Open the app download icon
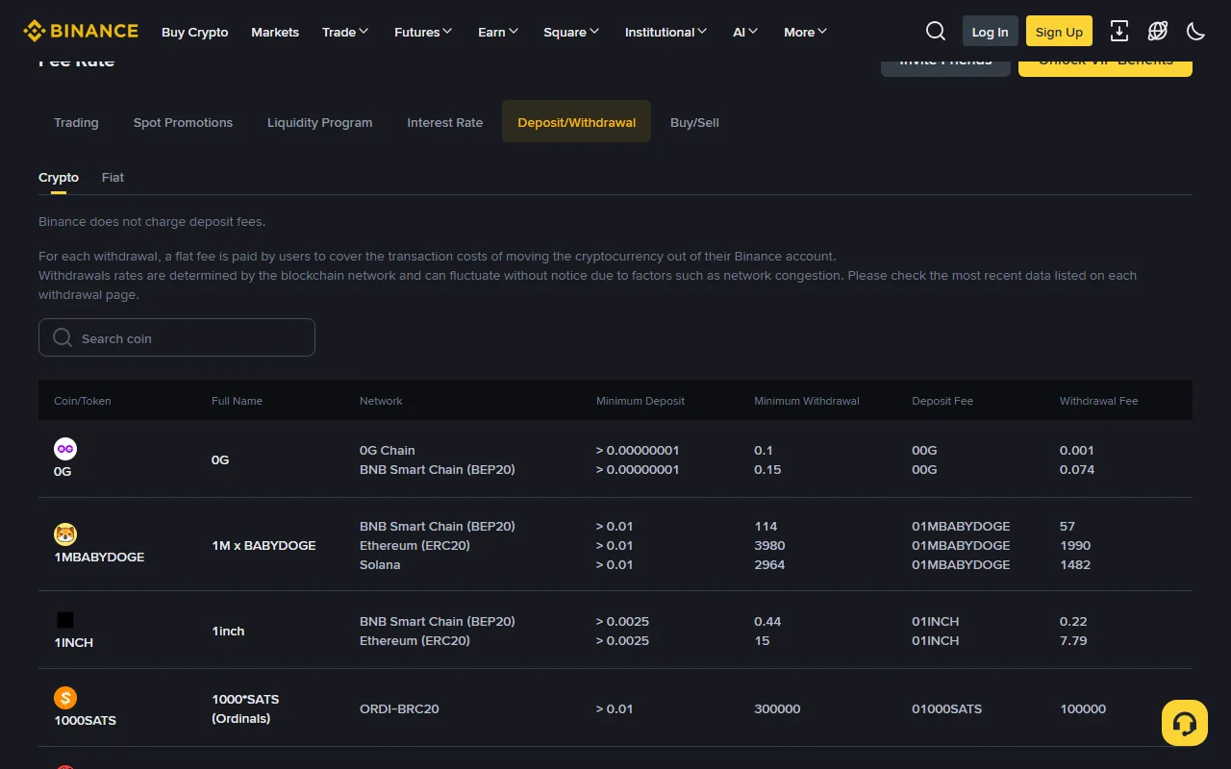The height and width of the screenshot is (769, 1231). 1119,32
